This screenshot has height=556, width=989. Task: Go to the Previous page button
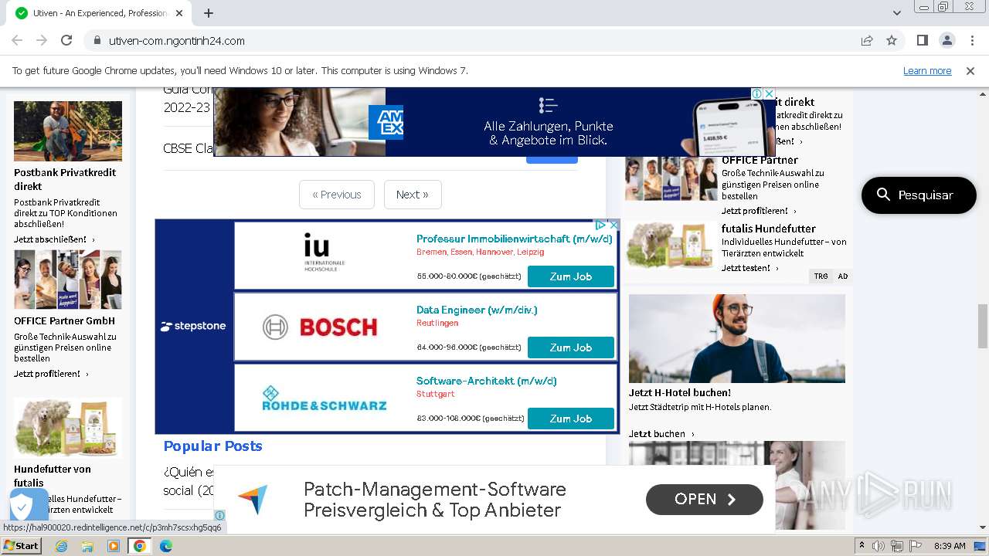pos(337,195)
